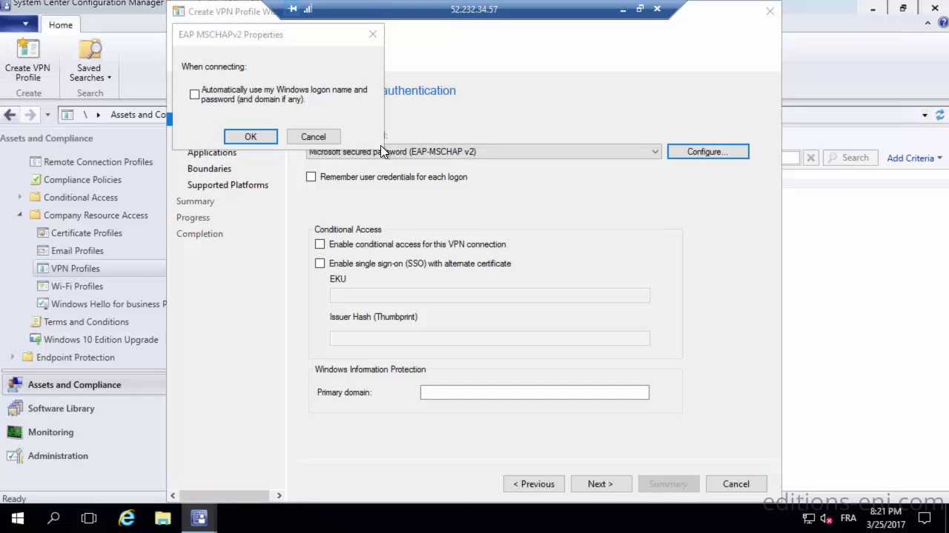Click the Software Library workspace icon
949x533 pixels.
click(x=15, y=408)
